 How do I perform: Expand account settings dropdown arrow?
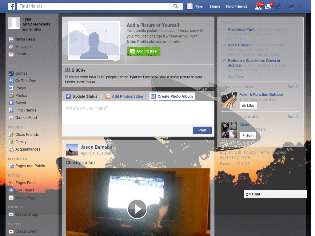(x=300, y=6)
